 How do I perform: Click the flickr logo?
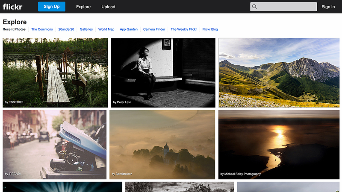click(x=12, y=6)
